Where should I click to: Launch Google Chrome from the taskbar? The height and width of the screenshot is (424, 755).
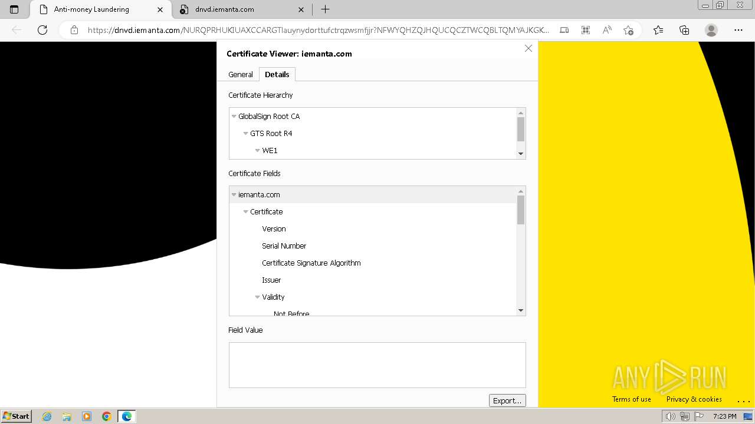click(x=107, y=416)
